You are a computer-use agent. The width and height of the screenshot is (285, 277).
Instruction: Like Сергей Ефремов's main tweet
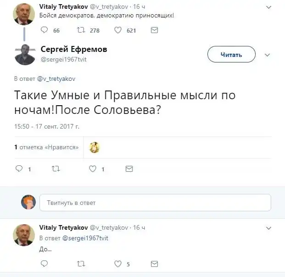[92, 169]
